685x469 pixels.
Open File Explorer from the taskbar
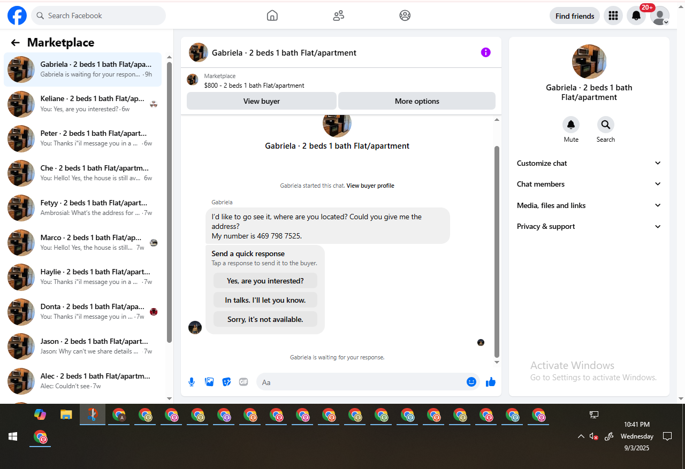point(66,414)
